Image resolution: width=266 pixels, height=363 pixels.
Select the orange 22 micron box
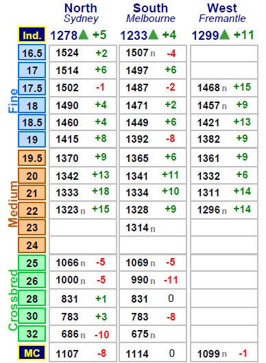(x=32, y=210)
